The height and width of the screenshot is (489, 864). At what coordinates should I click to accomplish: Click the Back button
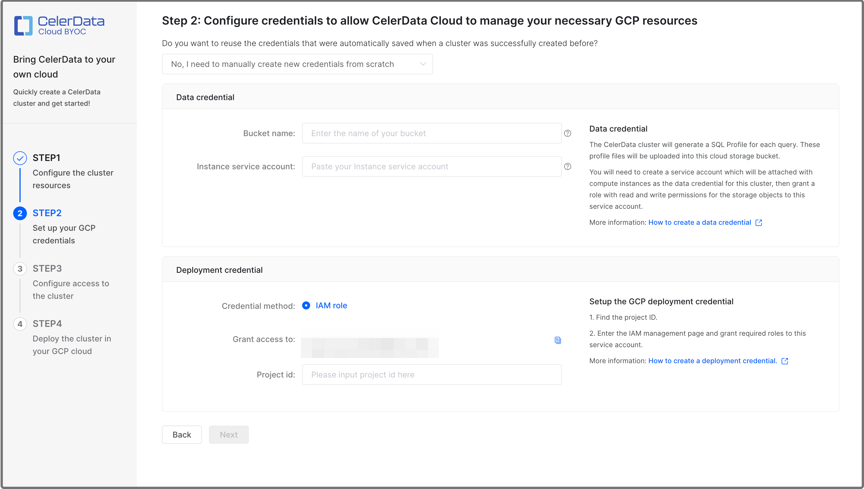tap(181, 434)
